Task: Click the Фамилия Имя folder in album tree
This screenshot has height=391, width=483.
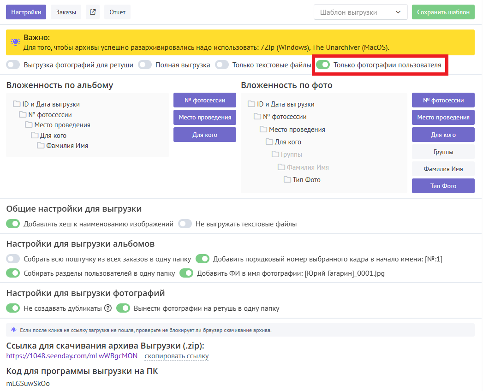Action: point(66,146)
